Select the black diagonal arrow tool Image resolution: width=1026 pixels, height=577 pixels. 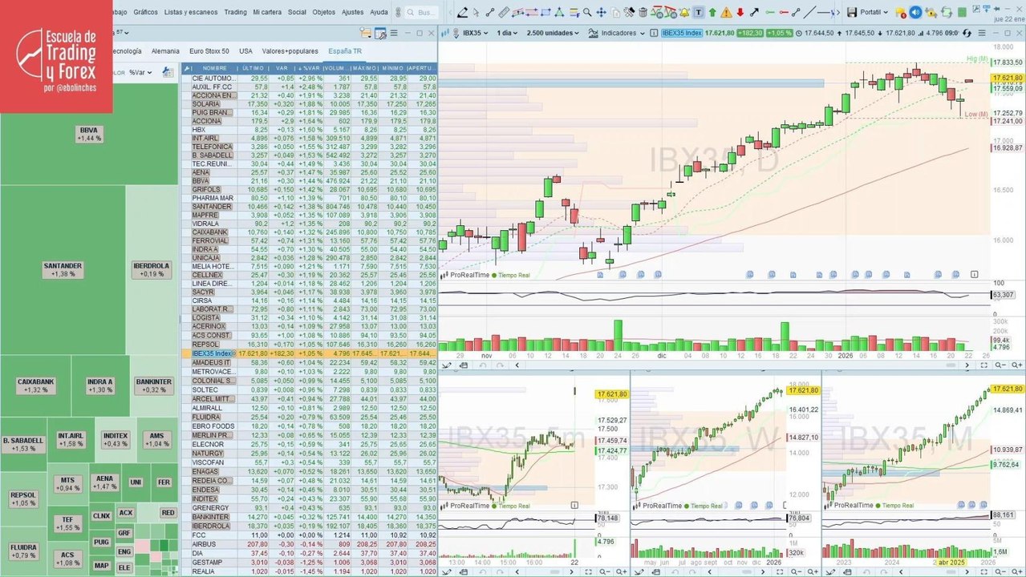754,12
